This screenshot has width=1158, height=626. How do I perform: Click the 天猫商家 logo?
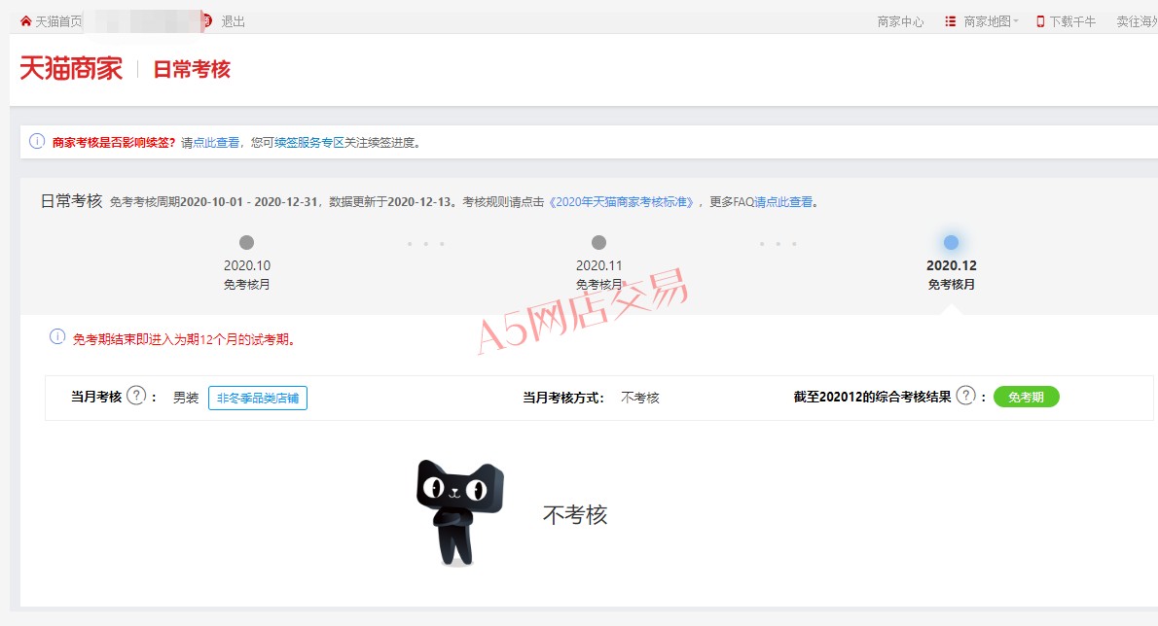point(71,69)
